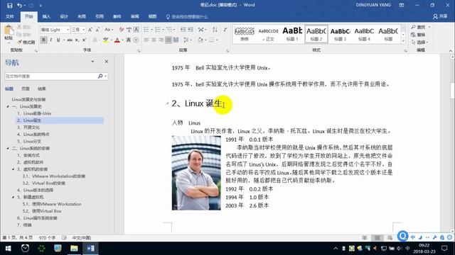The width and height of the screenshot is (455, 255).
Task: Switch to the Insert ribbon tab
Action: pyautogui.click(x=46, y=16)
